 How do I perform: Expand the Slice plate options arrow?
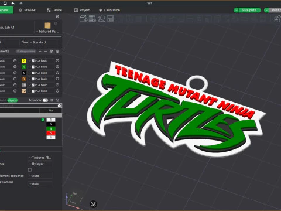coord(236,10)
